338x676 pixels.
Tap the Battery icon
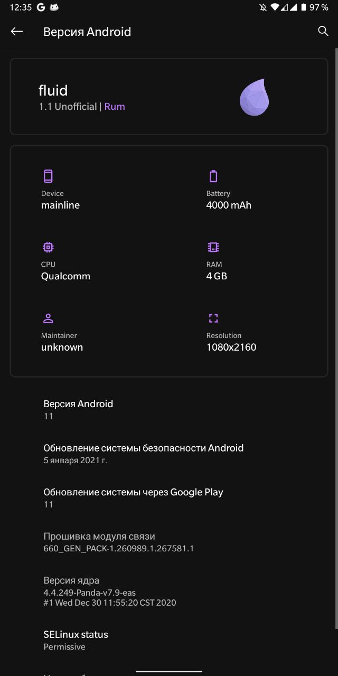coord(213,176)
